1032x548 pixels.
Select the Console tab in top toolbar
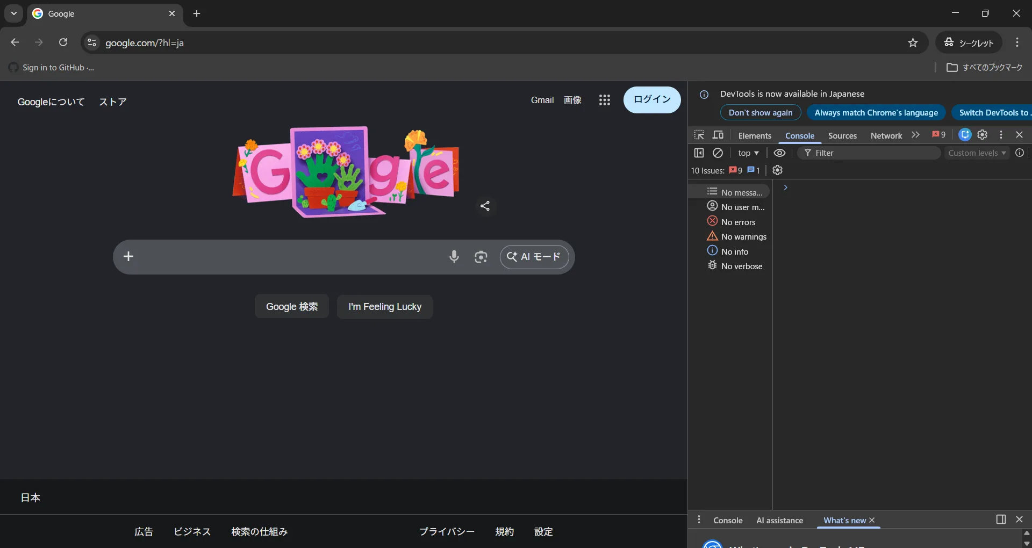[x=800, y=135]
